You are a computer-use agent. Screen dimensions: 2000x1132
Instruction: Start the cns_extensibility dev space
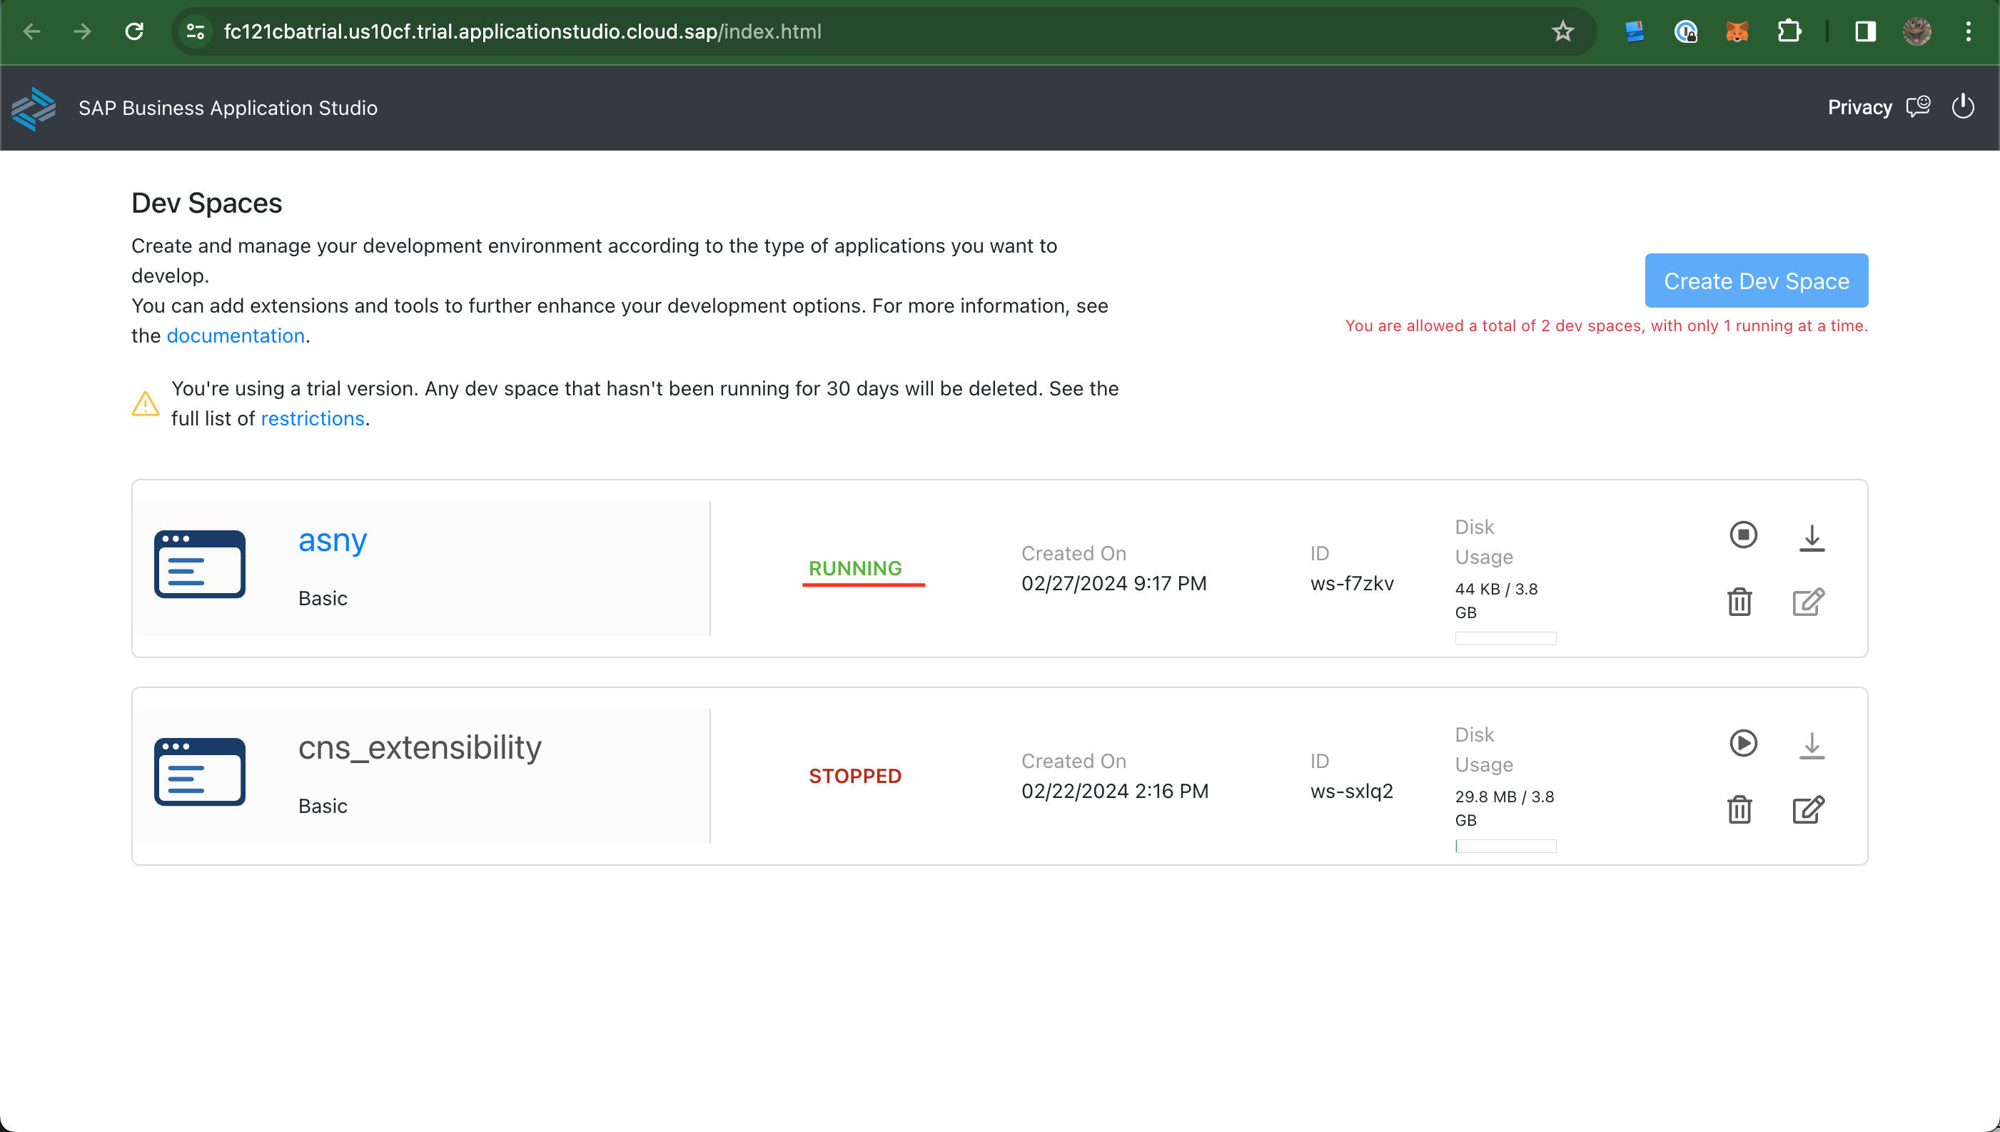[x=1743, y=743]
